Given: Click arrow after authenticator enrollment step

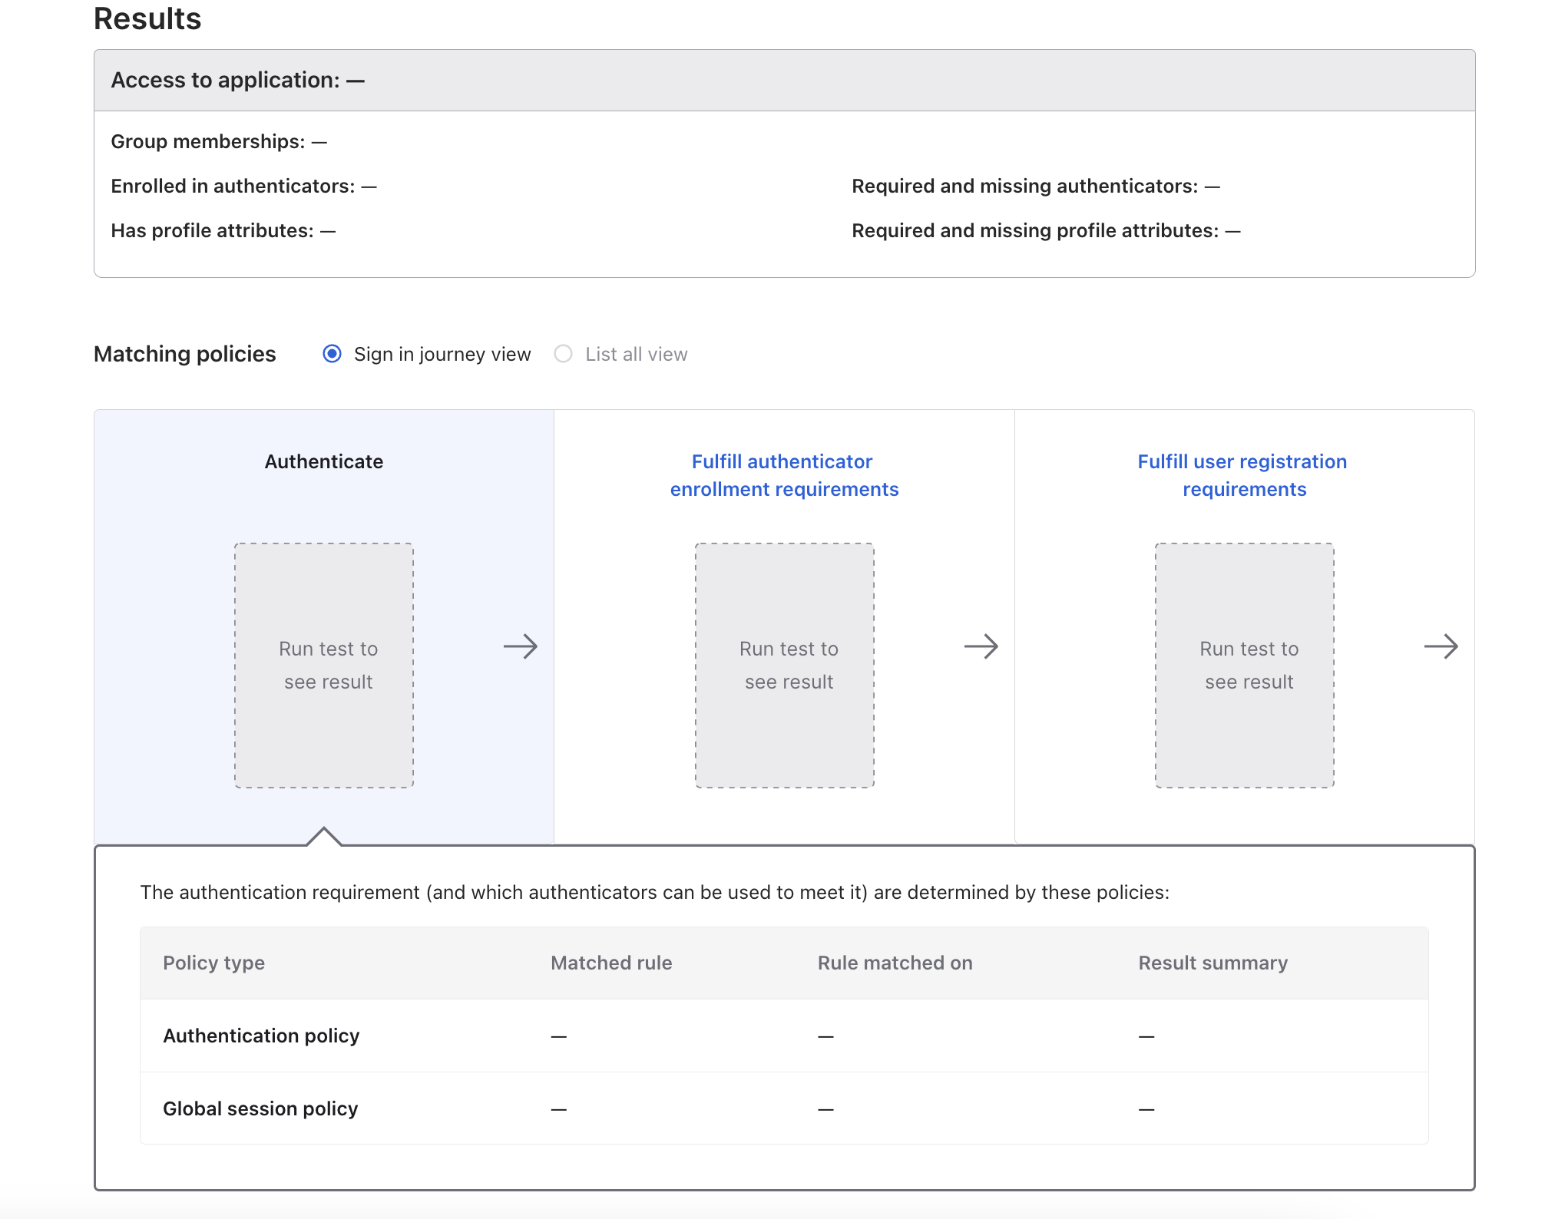Looking at the screenshot, I should point(981,646).
